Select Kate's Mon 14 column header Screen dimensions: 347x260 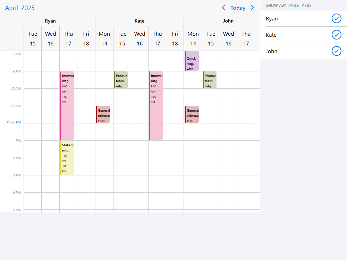104,39
